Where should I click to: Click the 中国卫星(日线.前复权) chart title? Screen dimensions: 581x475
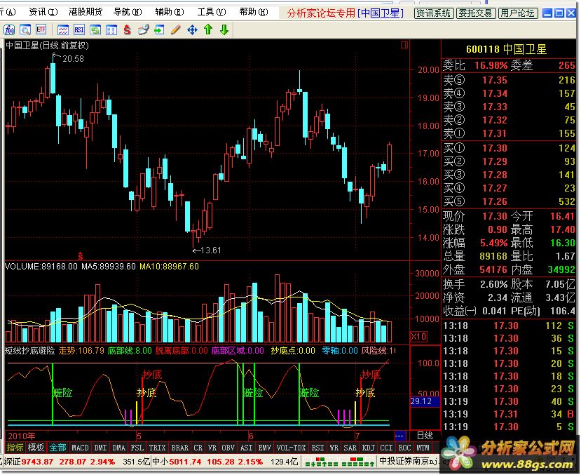click(47, 45)
